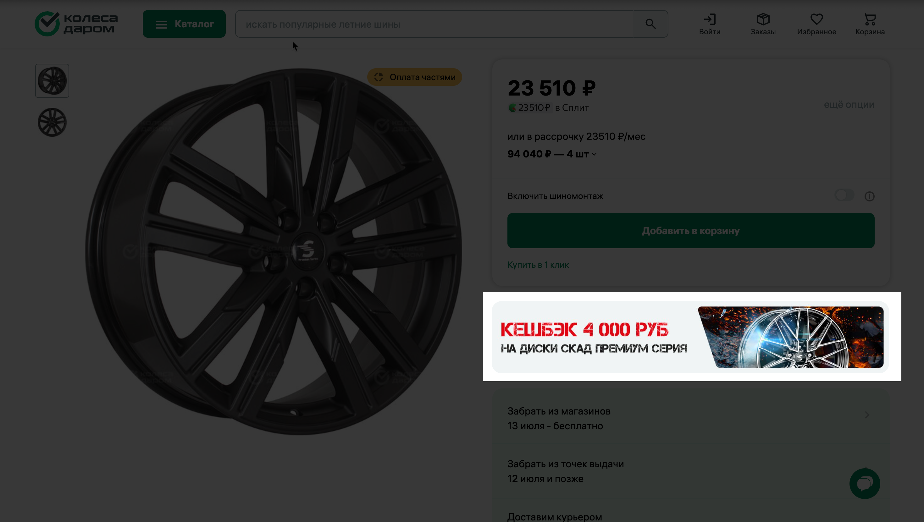Open the Корзина cart icon
924x522 pixels.
click(x=870, y=24)
